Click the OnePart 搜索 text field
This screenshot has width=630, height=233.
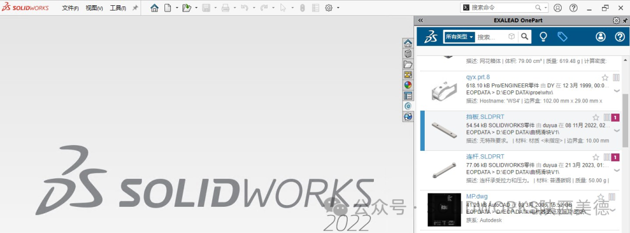491,37
